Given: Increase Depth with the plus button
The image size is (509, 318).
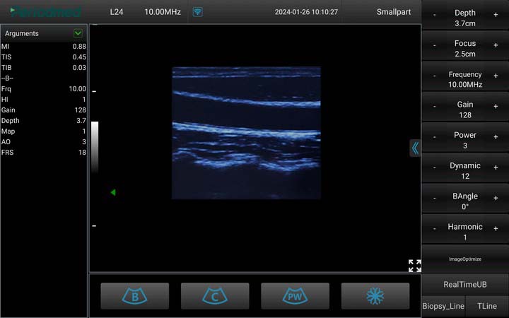Looking at the screenshot, I should [x=496, y=14].
